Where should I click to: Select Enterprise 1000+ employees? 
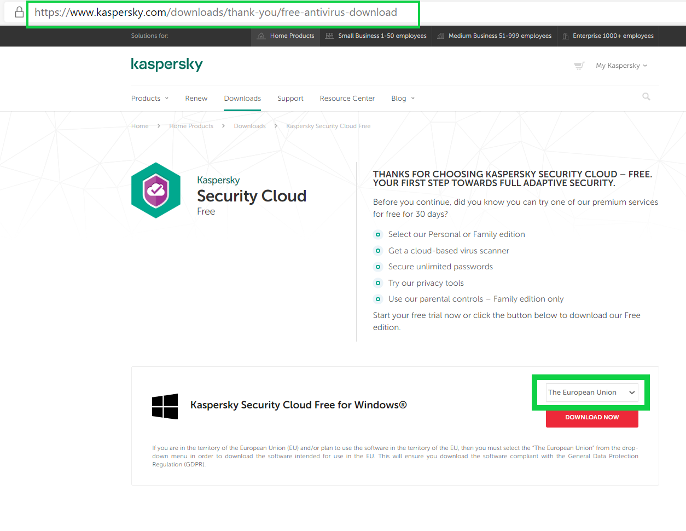pyautogui.click(x=608, y=36)
